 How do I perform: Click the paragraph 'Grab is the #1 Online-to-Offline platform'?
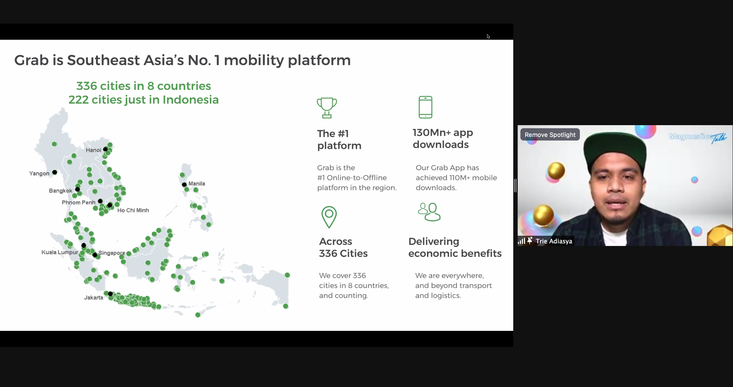point(357,178)
